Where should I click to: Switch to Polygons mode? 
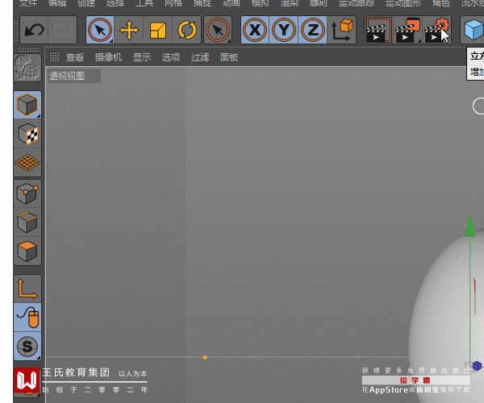(x=27, y=251)
